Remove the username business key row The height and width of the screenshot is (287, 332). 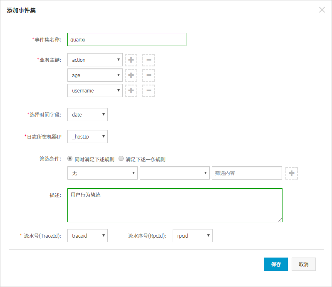(149, 91)
